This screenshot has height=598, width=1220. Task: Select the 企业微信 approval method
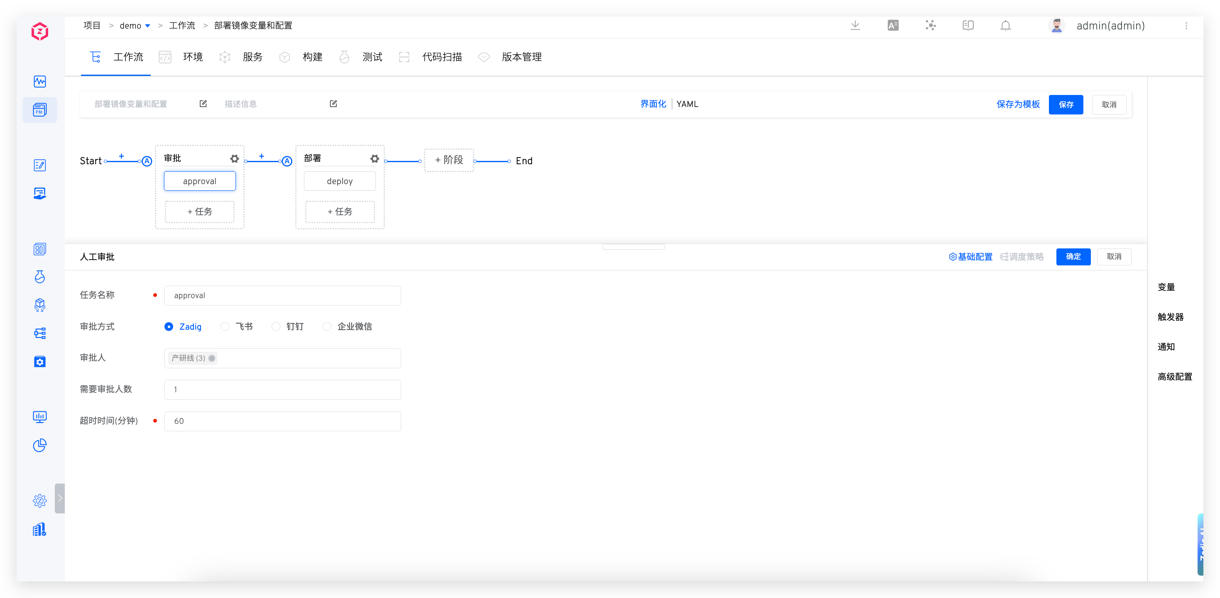coord(326,326)
